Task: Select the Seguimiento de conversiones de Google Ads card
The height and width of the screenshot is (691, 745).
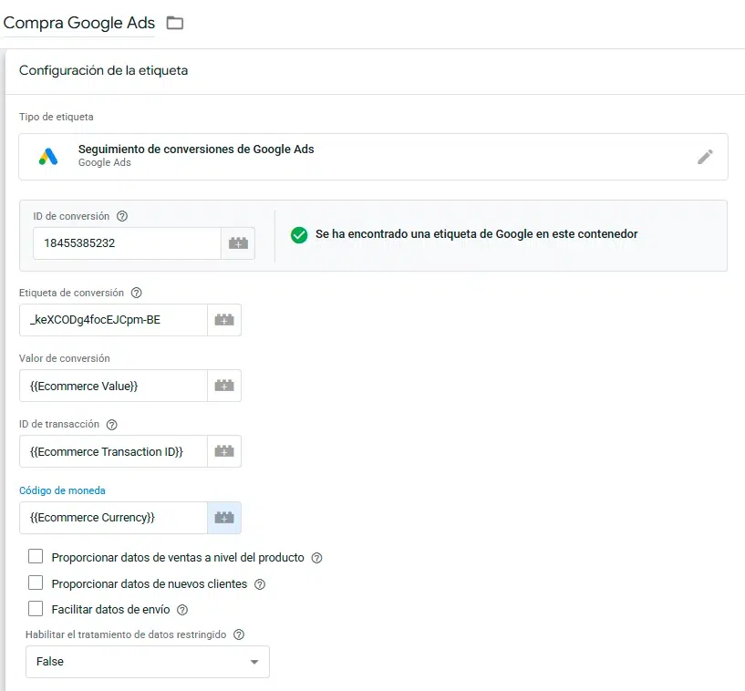Action: [374, 157]
